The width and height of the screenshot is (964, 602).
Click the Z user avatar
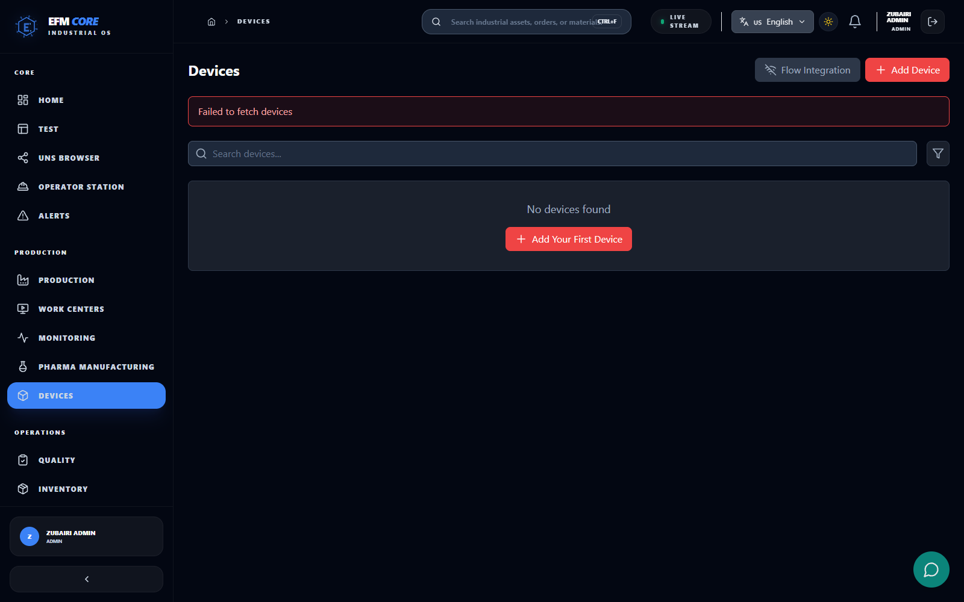[30, 536]
